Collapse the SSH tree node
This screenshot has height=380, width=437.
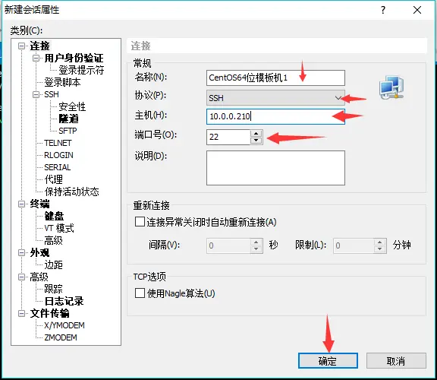36,94
